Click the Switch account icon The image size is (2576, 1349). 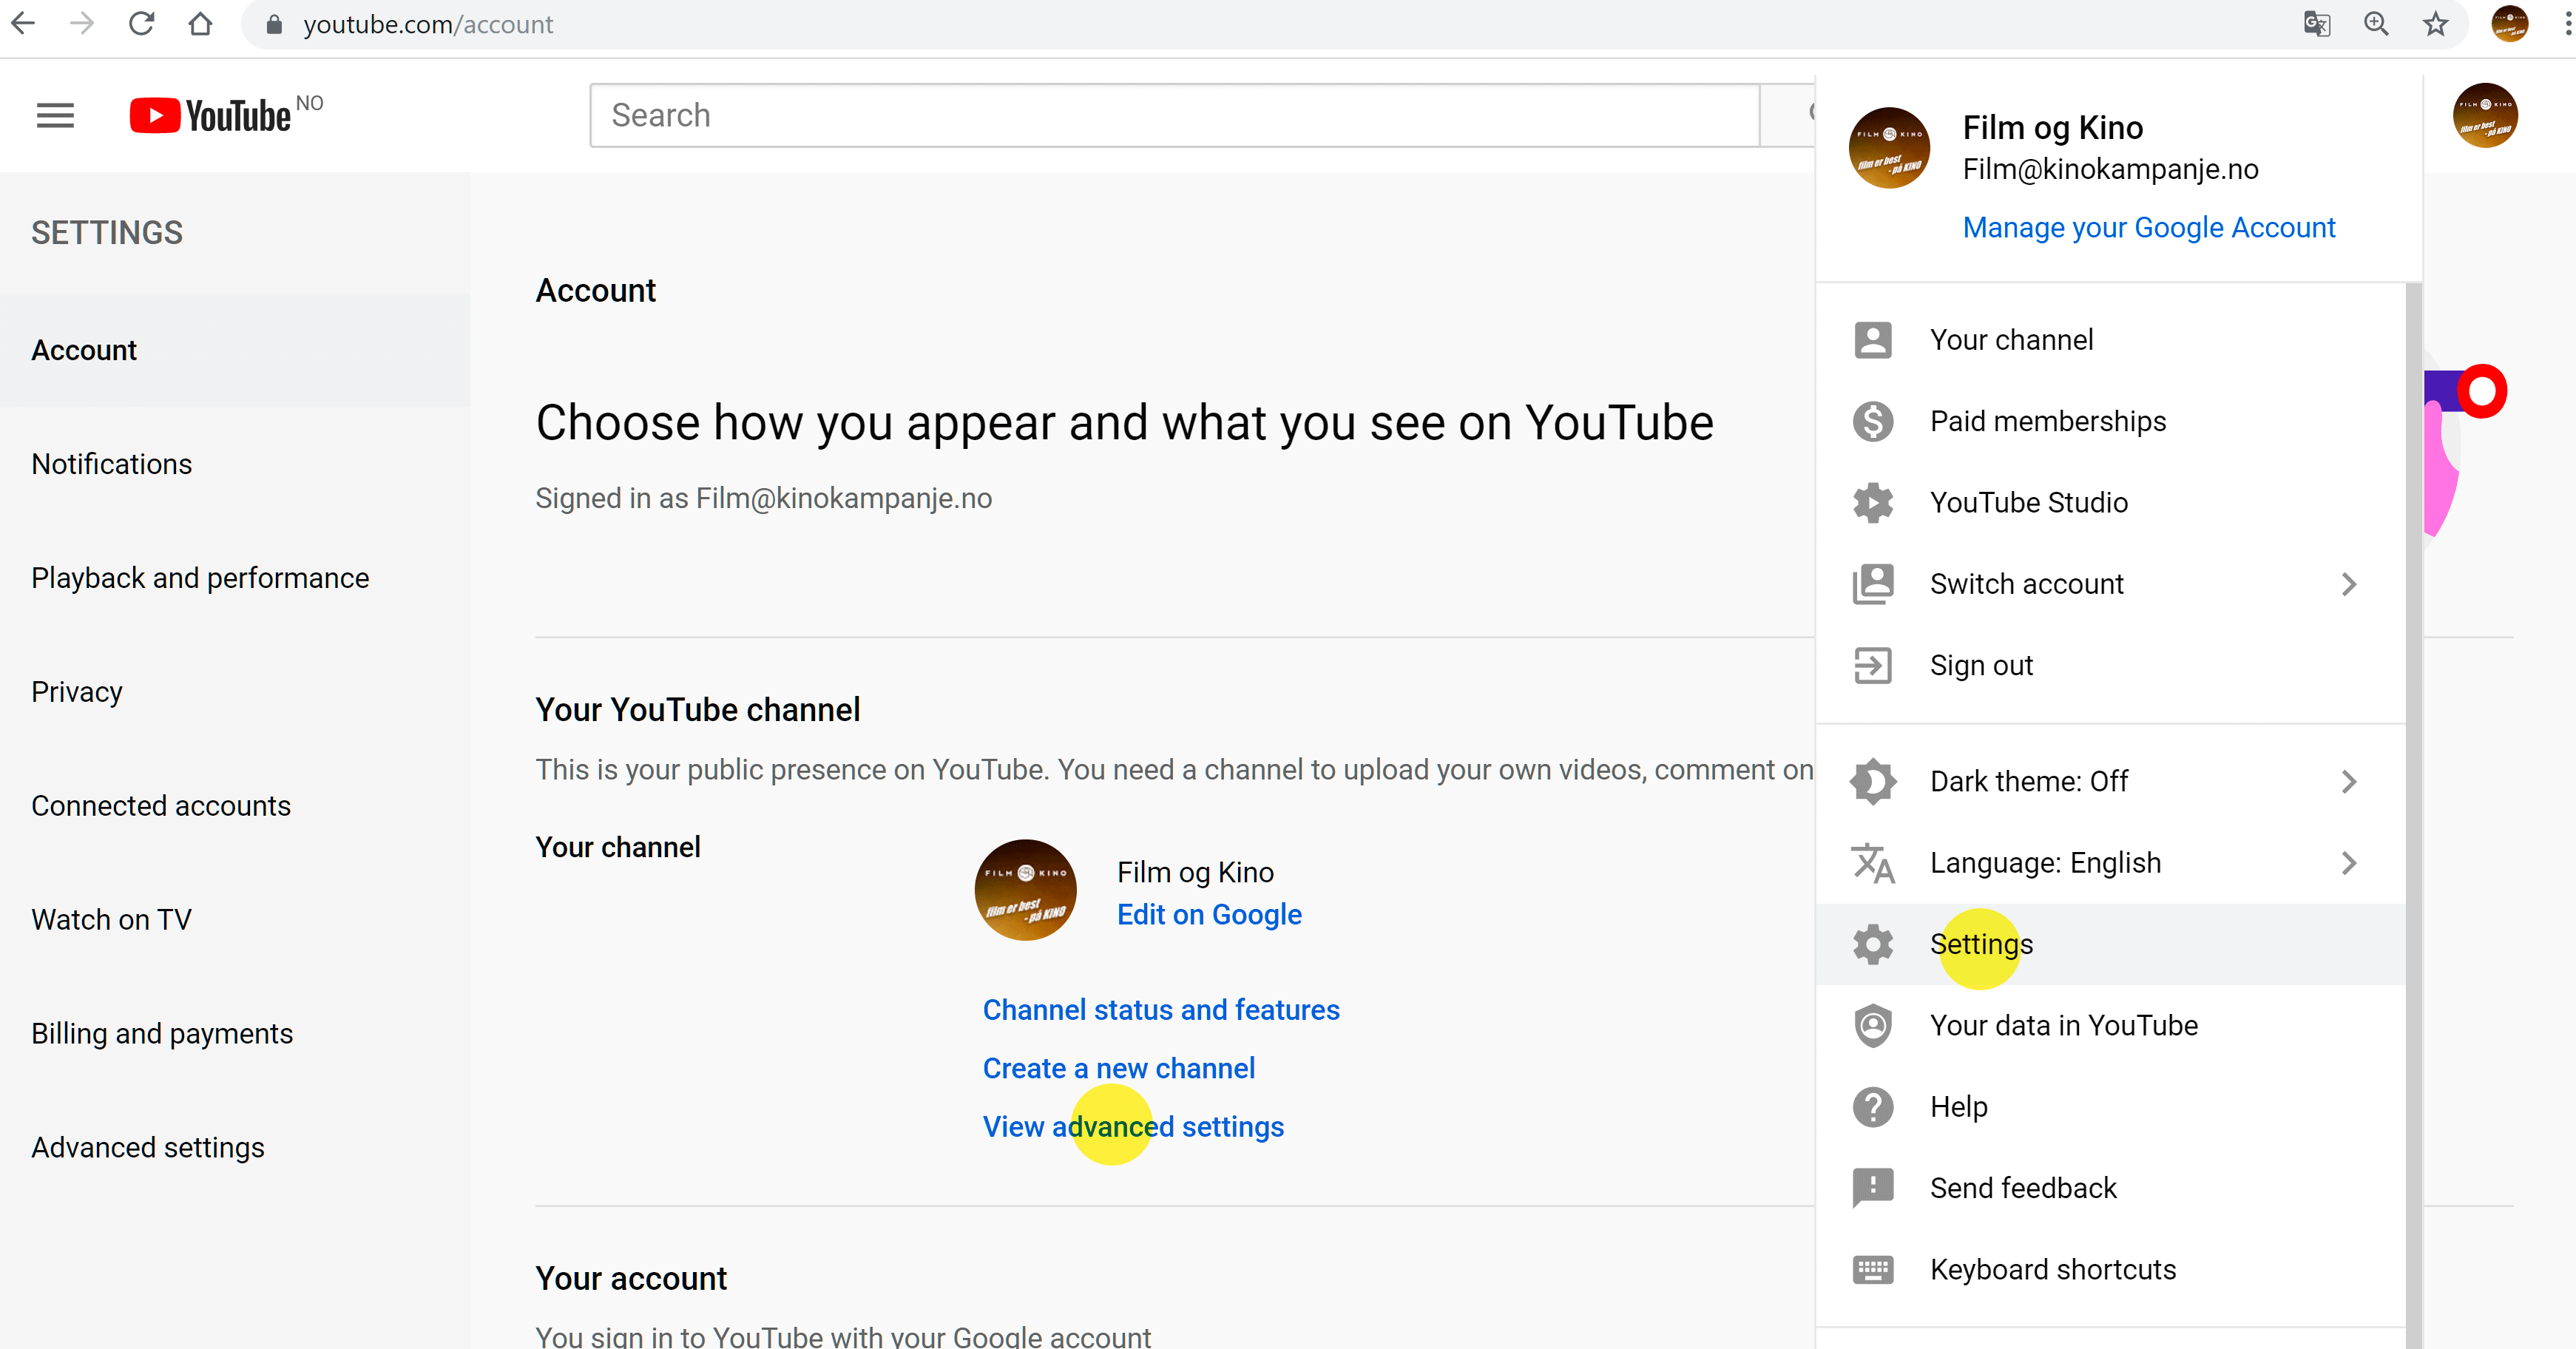coord(1872,584)
